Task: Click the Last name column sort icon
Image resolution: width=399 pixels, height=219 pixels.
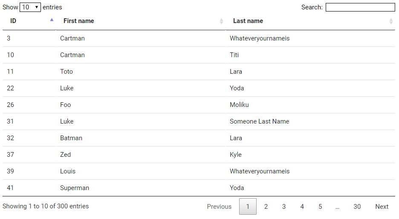Action: [x=391, y=21]
